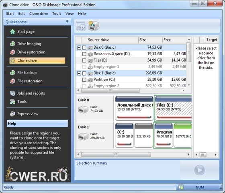
Task: Click the Clone drive sidebar icon
Action: click(12, 60)
